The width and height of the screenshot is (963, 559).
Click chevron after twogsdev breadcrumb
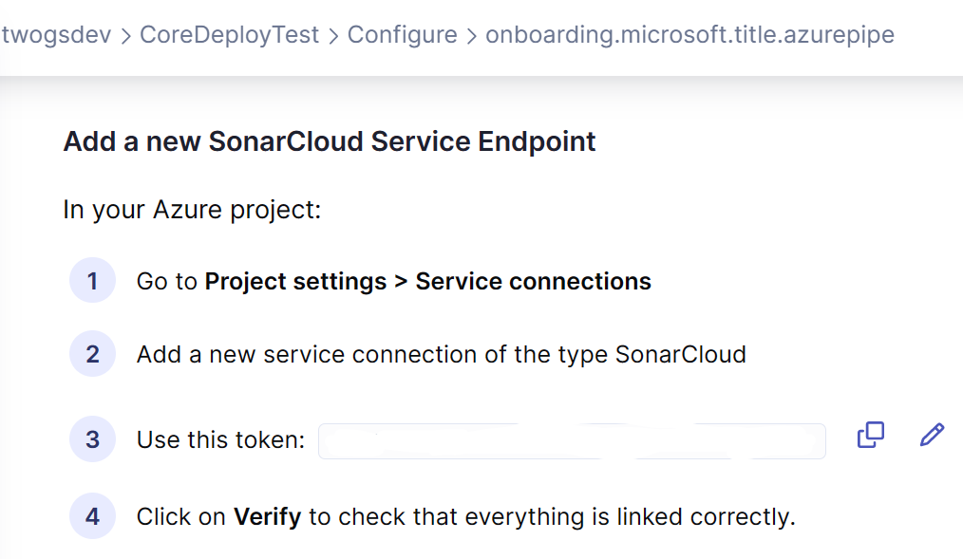[x=125, y=36]
